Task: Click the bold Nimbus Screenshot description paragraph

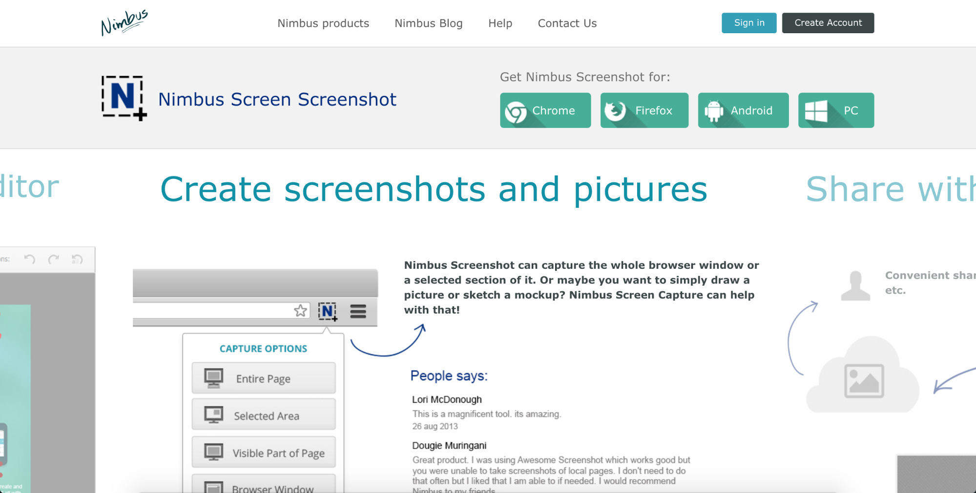Action: (581, 288)
